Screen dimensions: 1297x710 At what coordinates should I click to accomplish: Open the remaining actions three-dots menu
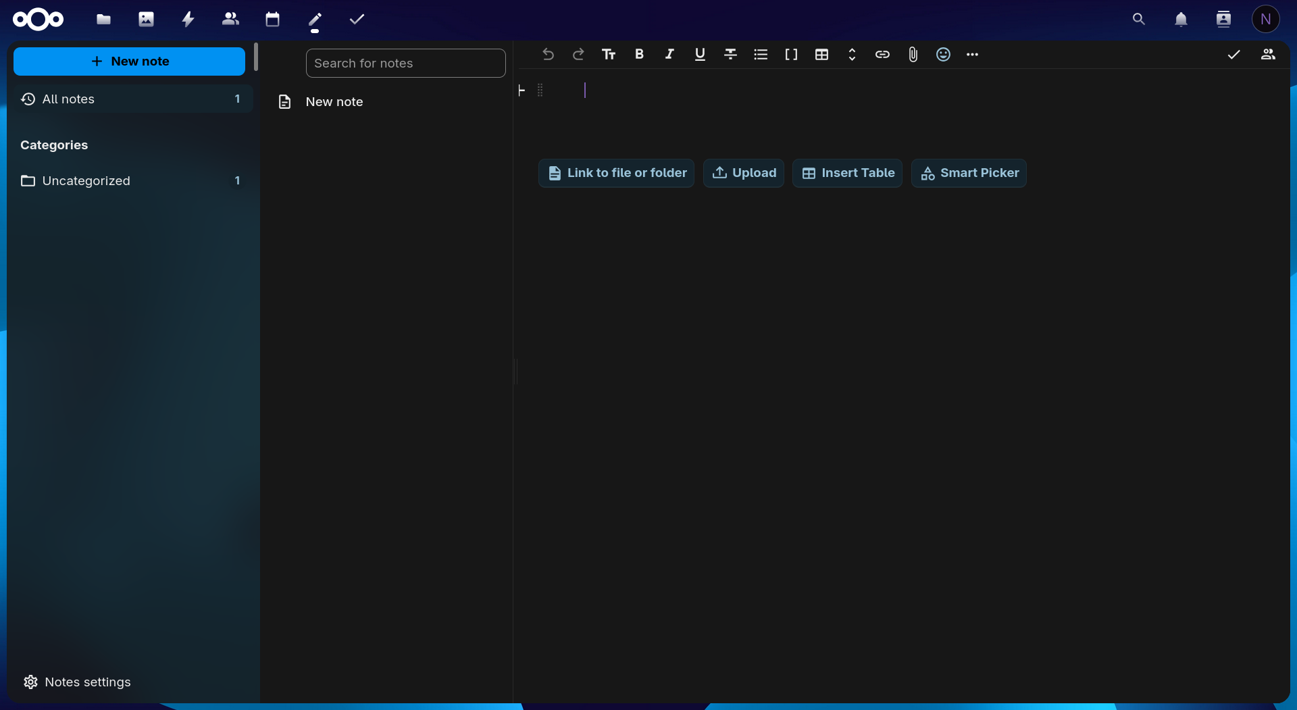click(x=972, y=55)
